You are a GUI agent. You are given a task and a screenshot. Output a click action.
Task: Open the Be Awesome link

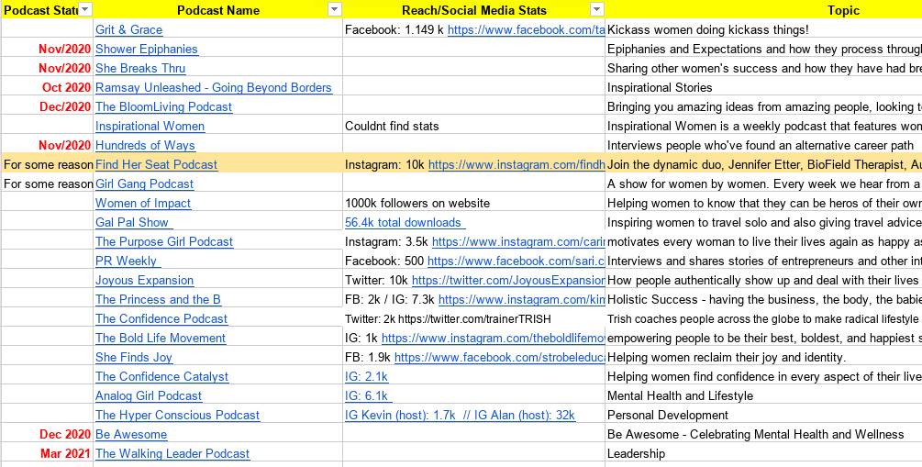pyautogui.click(x=131, y=435)
